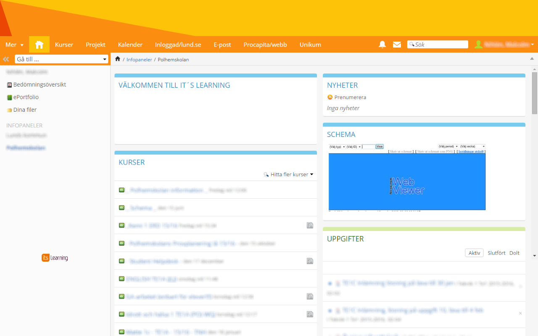Click the page vertical scrollbar thumb

[535, 93]
